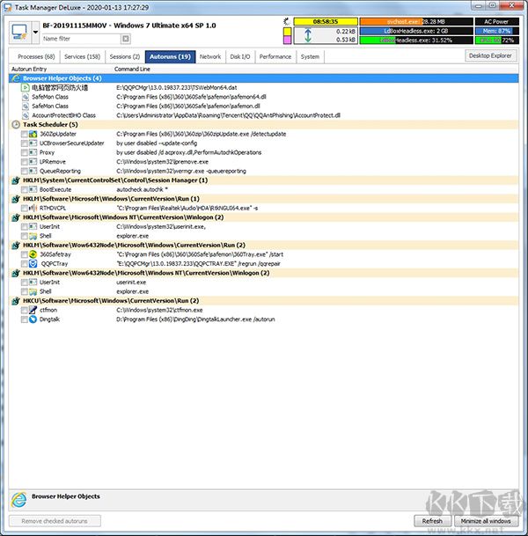
Task: Click the green LdBoxHeadless.exe CPU bar
Action: (416, 40)
